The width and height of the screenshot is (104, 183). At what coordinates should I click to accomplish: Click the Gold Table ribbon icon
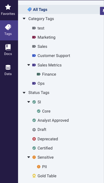[34, 176]
